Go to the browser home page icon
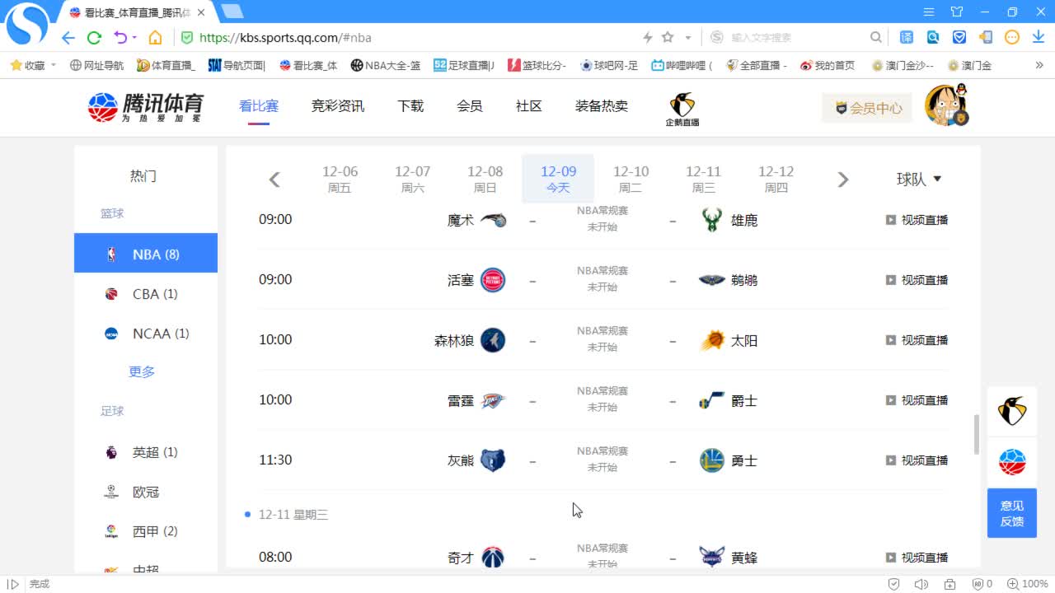 (155, 37)
